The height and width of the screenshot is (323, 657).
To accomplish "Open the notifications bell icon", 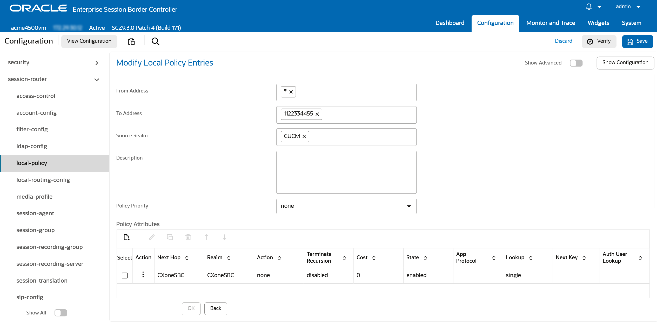I will 589,7.
